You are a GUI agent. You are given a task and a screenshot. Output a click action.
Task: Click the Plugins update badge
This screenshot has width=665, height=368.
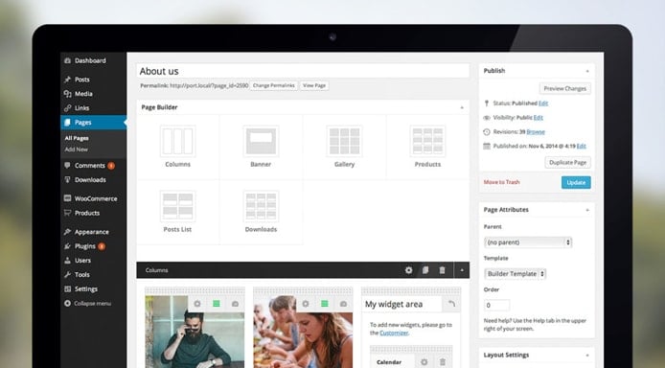[x=102, y=246]
